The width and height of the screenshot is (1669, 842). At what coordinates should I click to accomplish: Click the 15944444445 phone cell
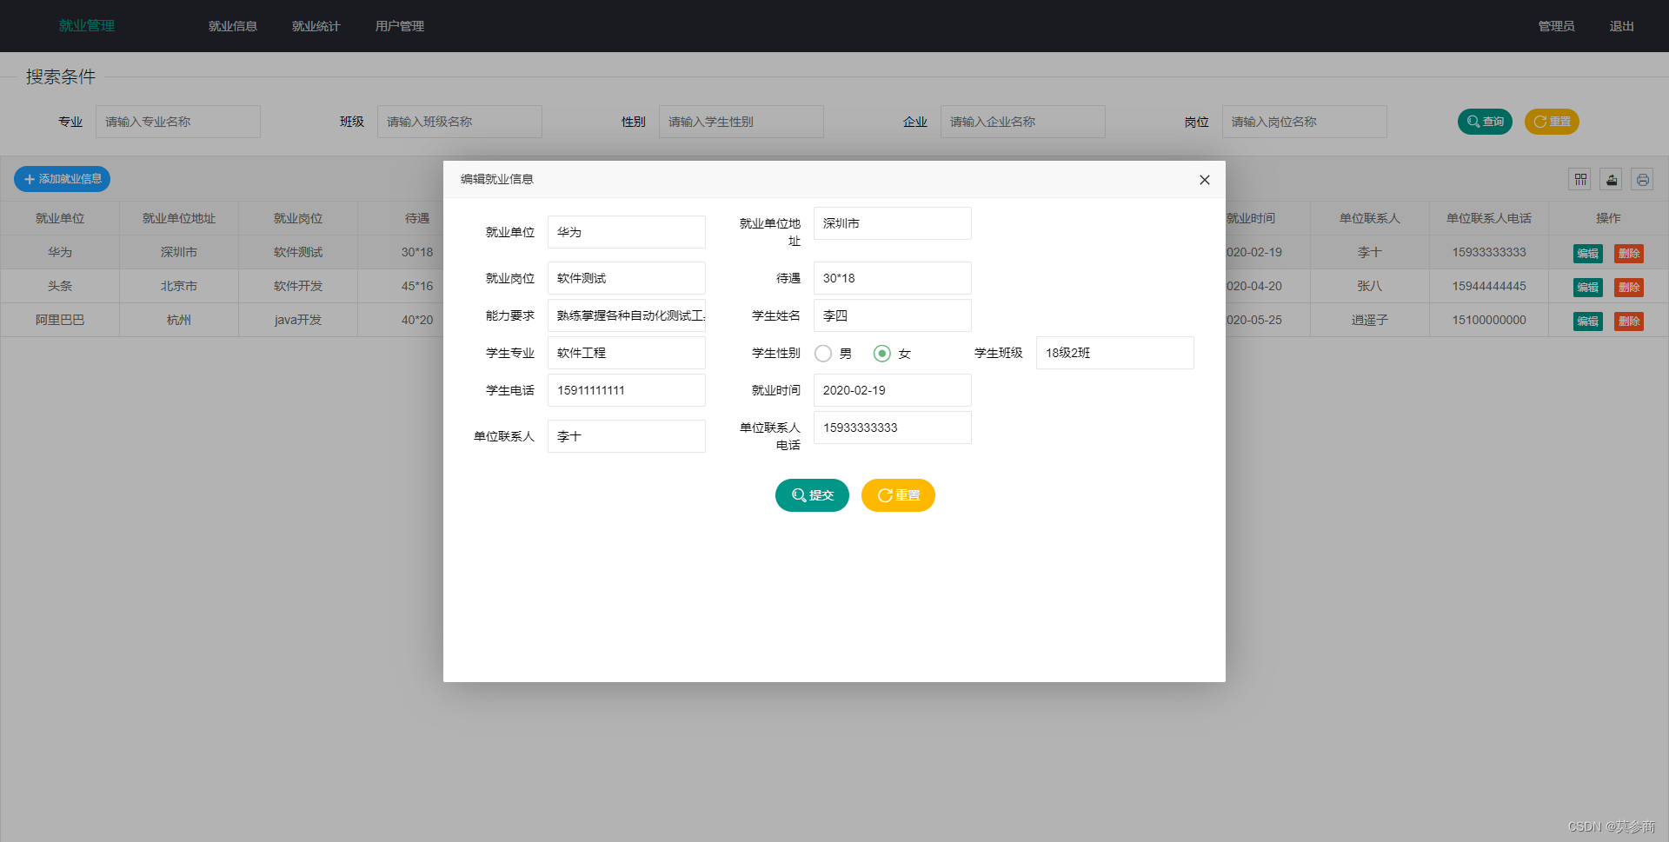1489,286
